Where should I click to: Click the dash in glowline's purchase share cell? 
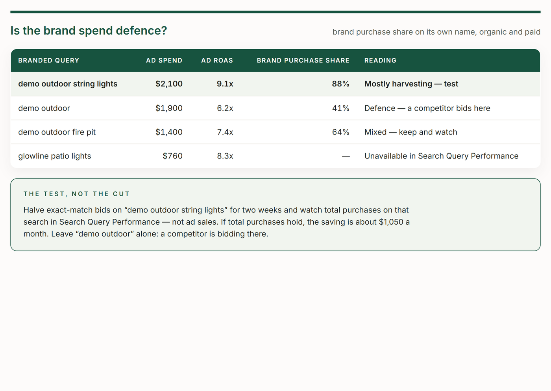click(x=346, y=156)
